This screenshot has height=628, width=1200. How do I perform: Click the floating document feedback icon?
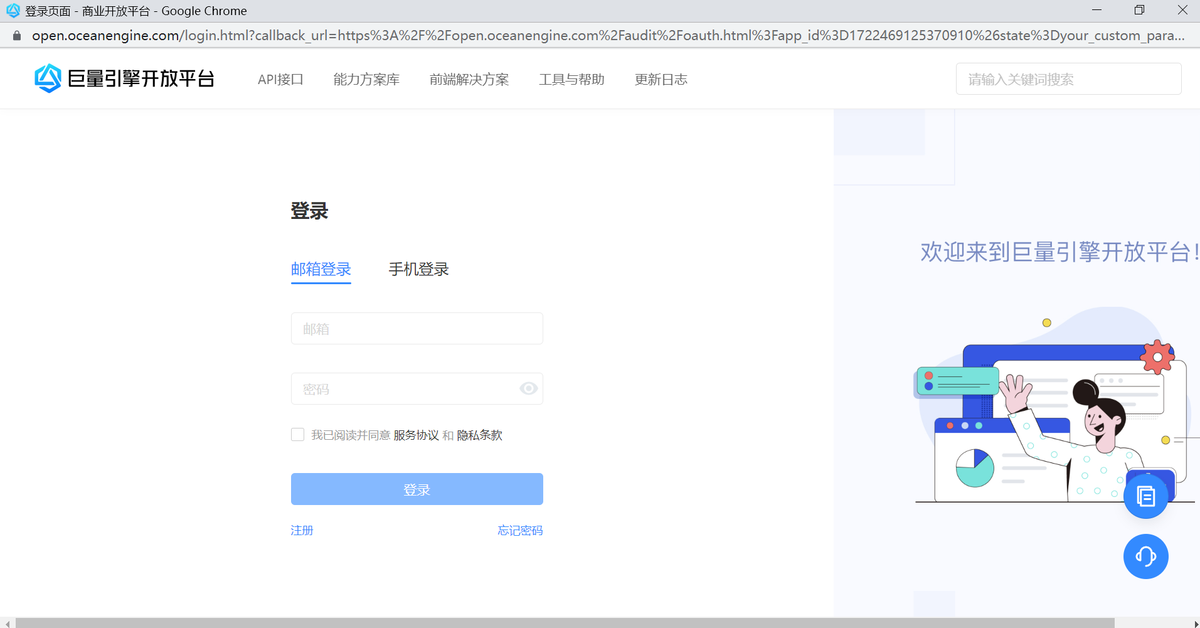[1145, 496]
